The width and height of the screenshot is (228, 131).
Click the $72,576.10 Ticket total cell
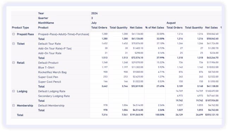(x=137, y=58)
